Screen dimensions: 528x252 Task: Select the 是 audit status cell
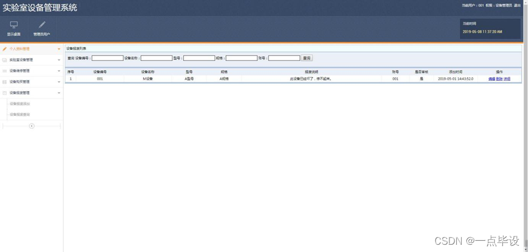click(422, 79)
